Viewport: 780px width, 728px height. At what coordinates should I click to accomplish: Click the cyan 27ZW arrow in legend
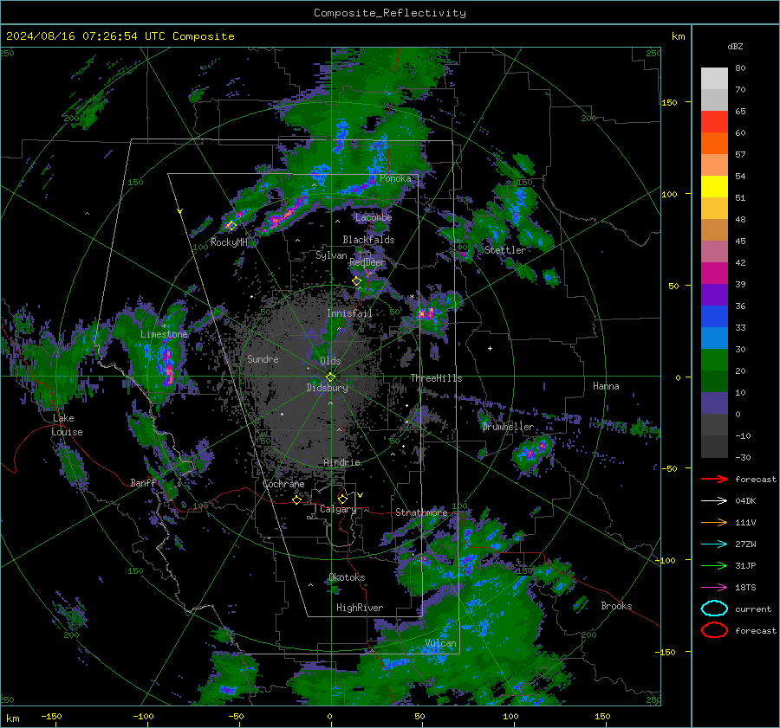[714, 544]
